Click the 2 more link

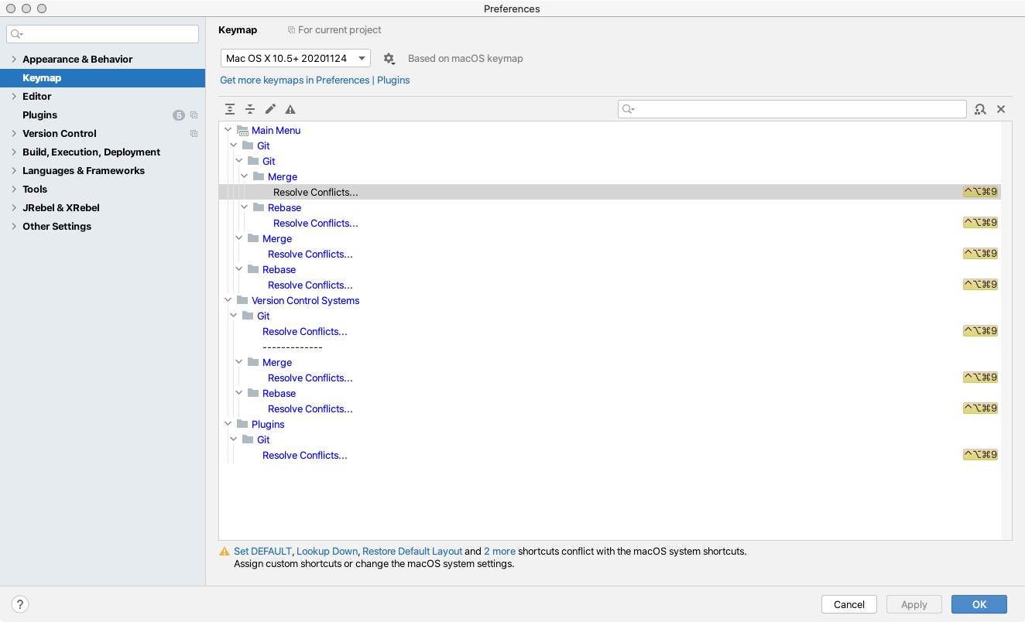point(499,552)
